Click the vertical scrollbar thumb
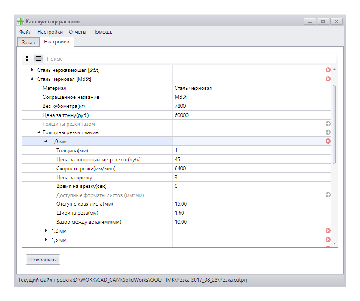The height and width of the screenshot is (301, 360). click(x=335, y=124)
